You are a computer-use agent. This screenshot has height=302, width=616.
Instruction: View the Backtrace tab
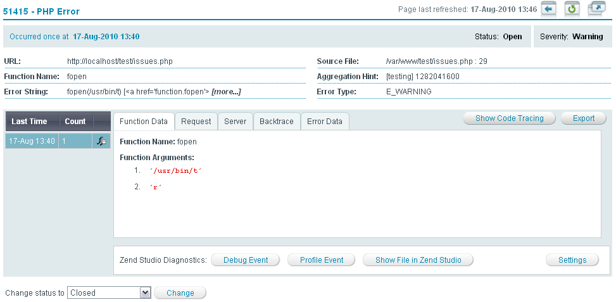pyautogui.click(x=277, y=121)
